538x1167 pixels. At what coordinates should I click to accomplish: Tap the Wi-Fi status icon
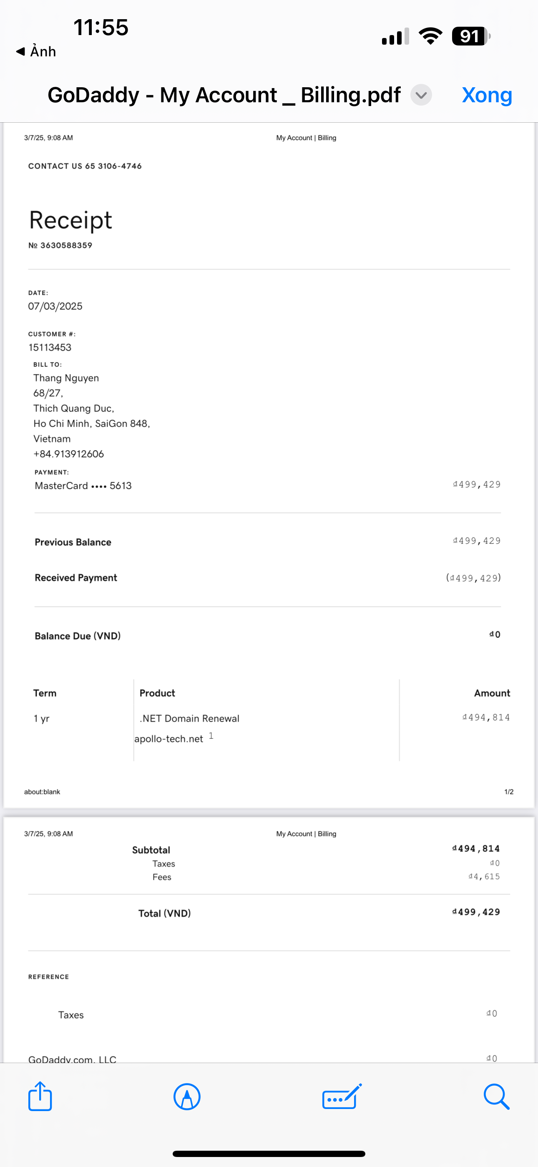(430, 36)
